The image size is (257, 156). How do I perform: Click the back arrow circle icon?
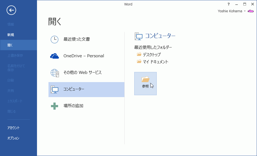tap(12, 10)
